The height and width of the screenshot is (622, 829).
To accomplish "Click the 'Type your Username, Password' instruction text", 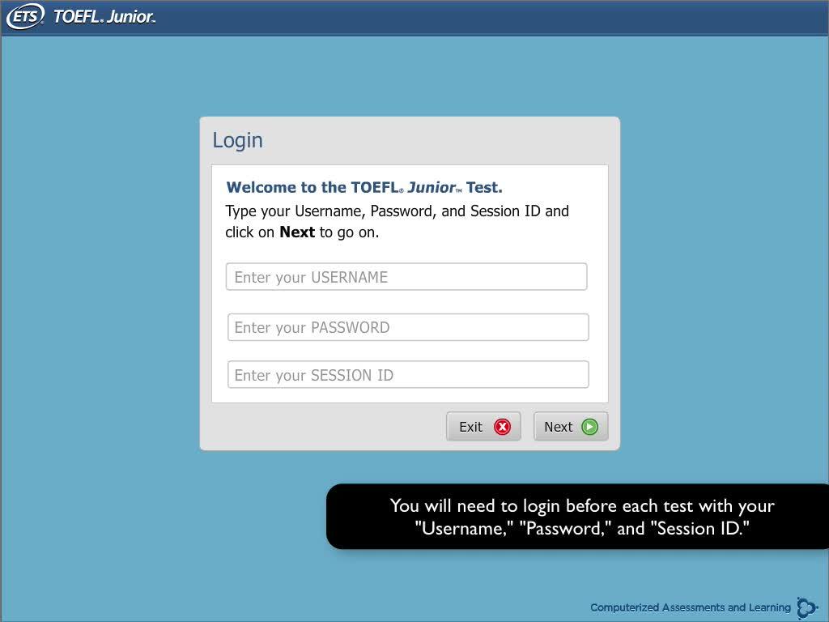I will pyautogui.click(x=397, y=222).
